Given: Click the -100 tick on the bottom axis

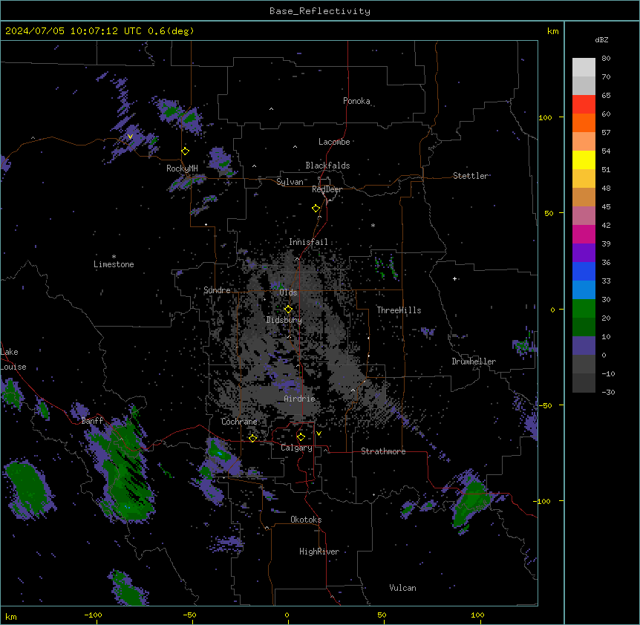Looking at the screenshot, I should coord(93,615).
